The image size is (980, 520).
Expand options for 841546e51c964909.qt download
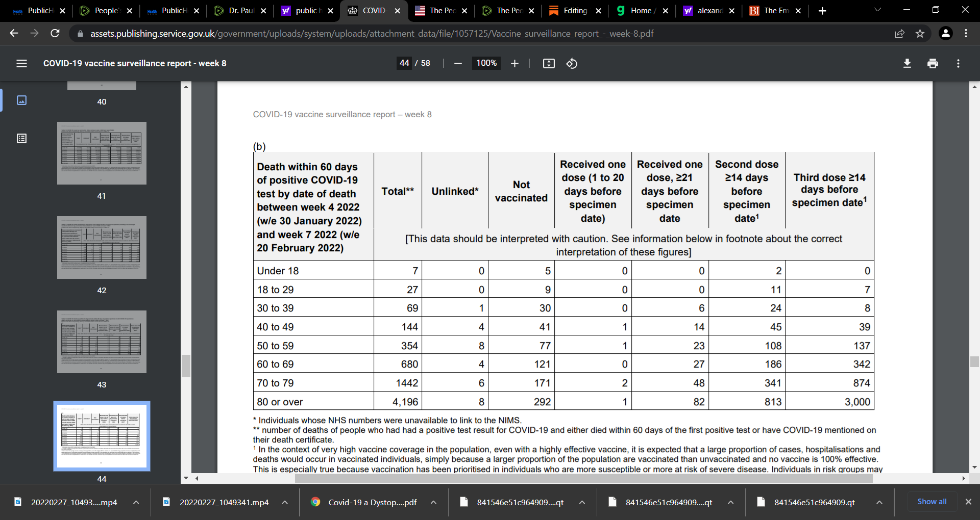[879, 502]
